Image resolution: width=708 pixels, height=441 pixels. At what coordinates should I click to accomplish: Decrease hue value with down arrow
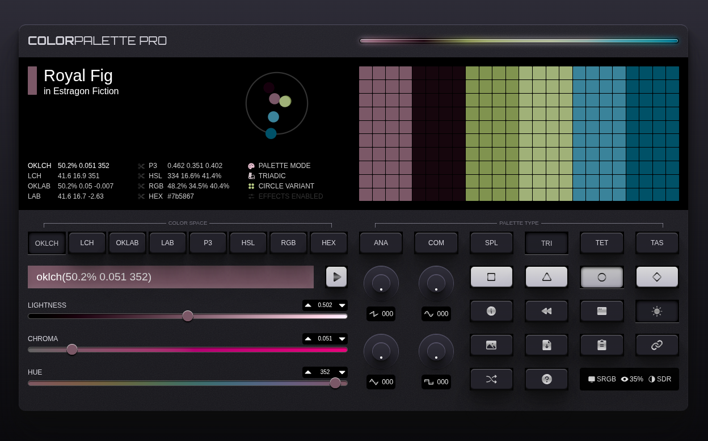click(342, 372)
